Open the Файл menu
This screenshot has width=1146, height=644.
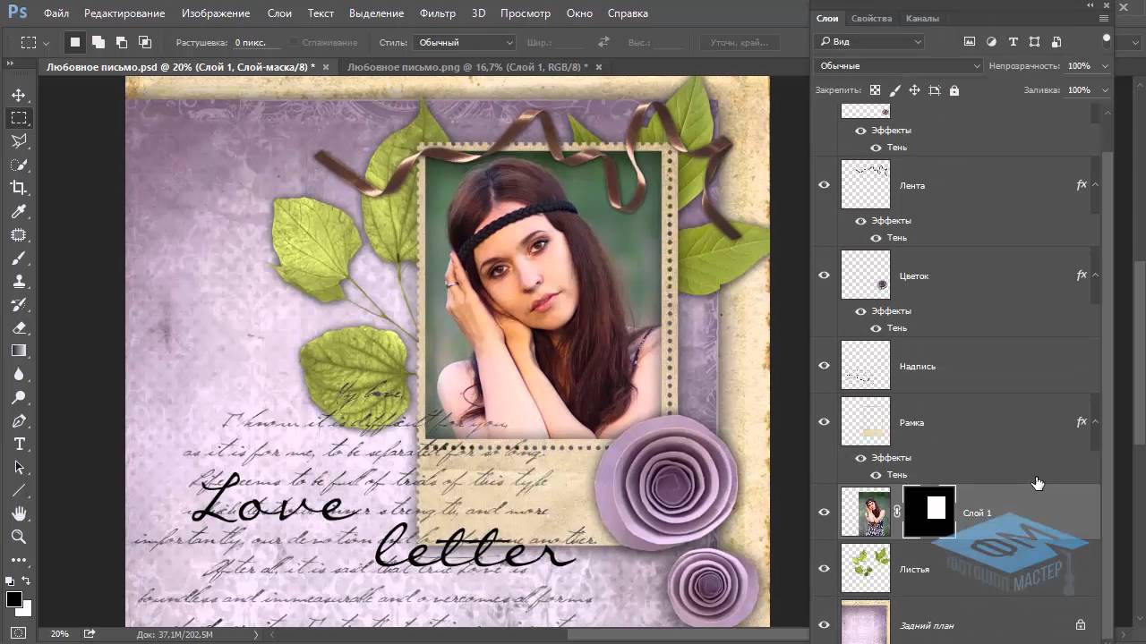pos(56,13)
